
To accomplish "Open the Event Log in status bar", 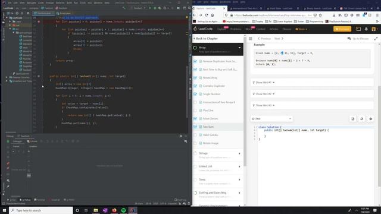I will point(180,200).
